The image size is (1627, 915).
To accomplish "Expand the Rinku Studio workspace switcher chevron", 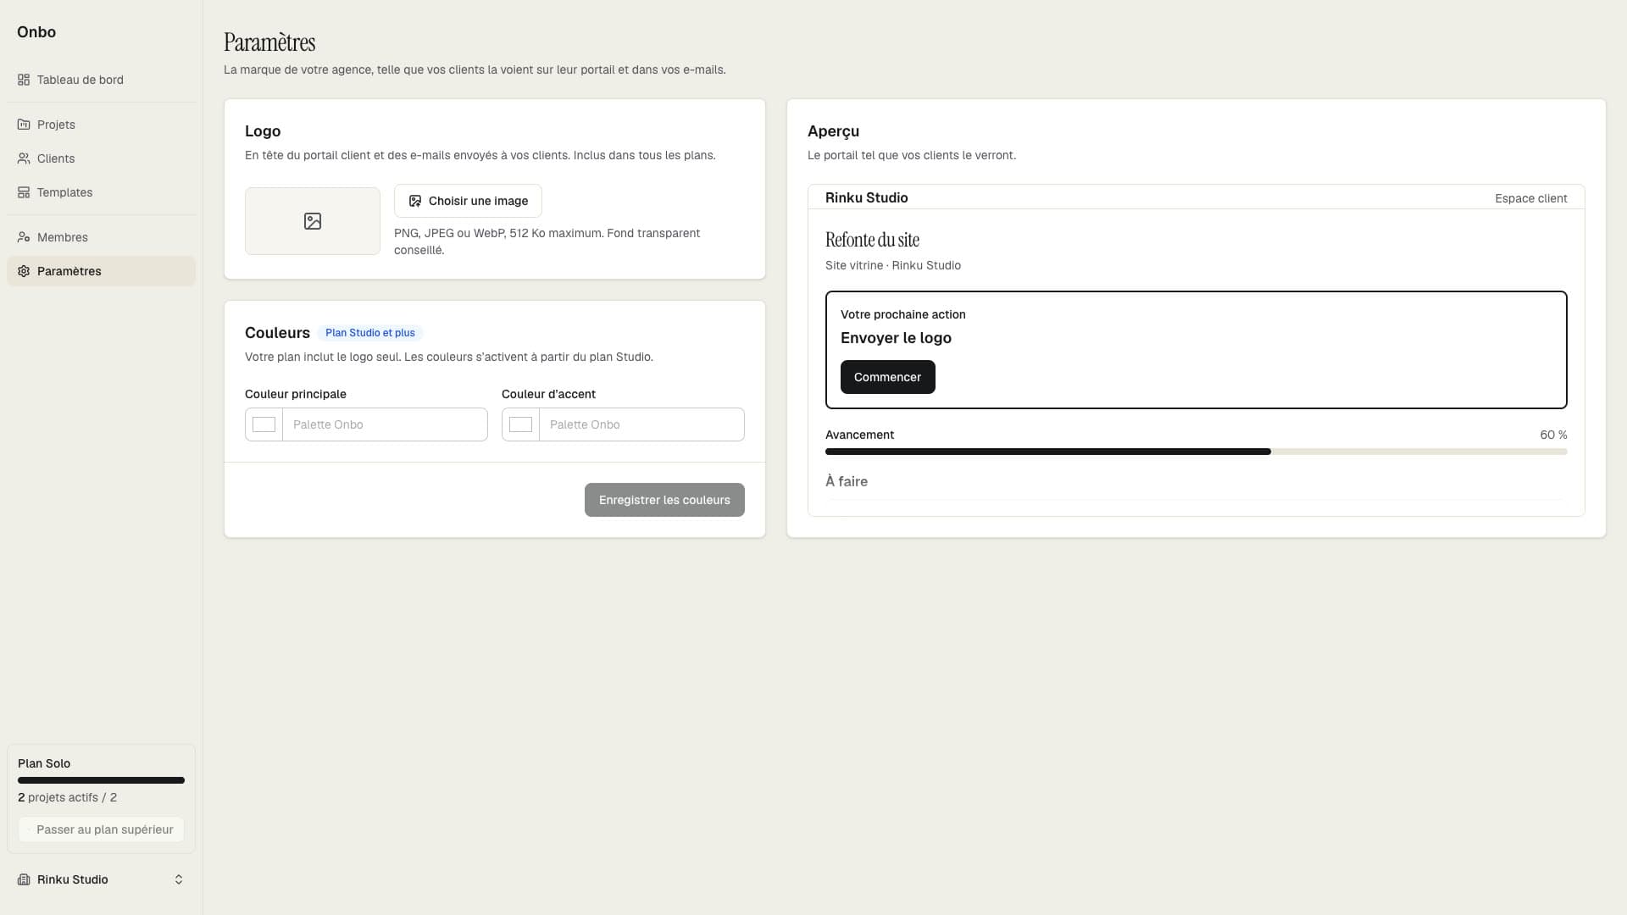I will [x=179, y=879].
